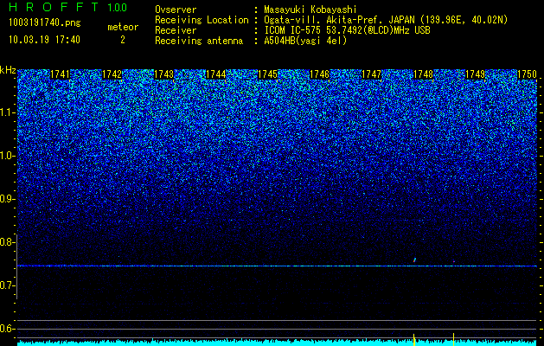Click the 1750 time marker
The height and width of the screenshot is (346, 544).
pos(528,74)
